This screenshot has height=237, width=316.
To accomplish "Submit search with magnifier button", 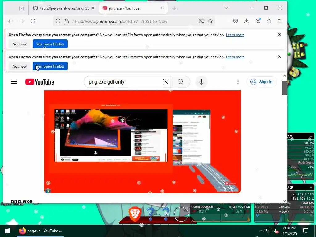I will coord(180,82).
